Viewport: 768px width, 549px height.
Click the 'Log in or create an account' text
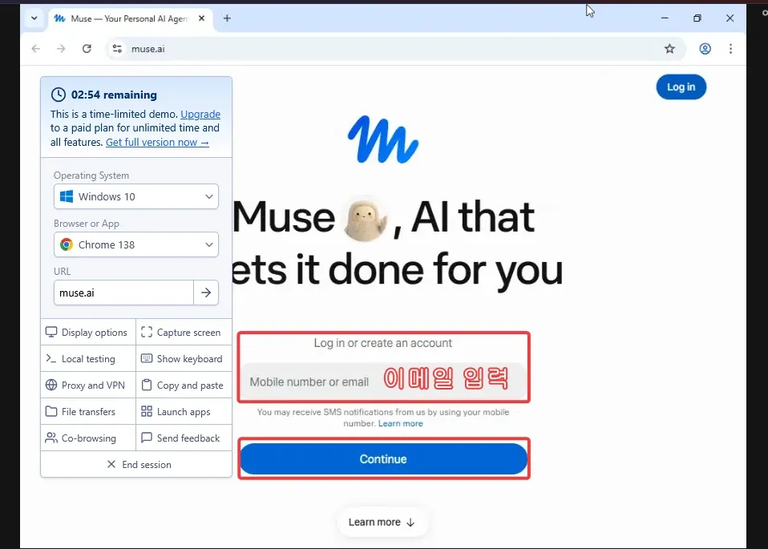[383, 343]
